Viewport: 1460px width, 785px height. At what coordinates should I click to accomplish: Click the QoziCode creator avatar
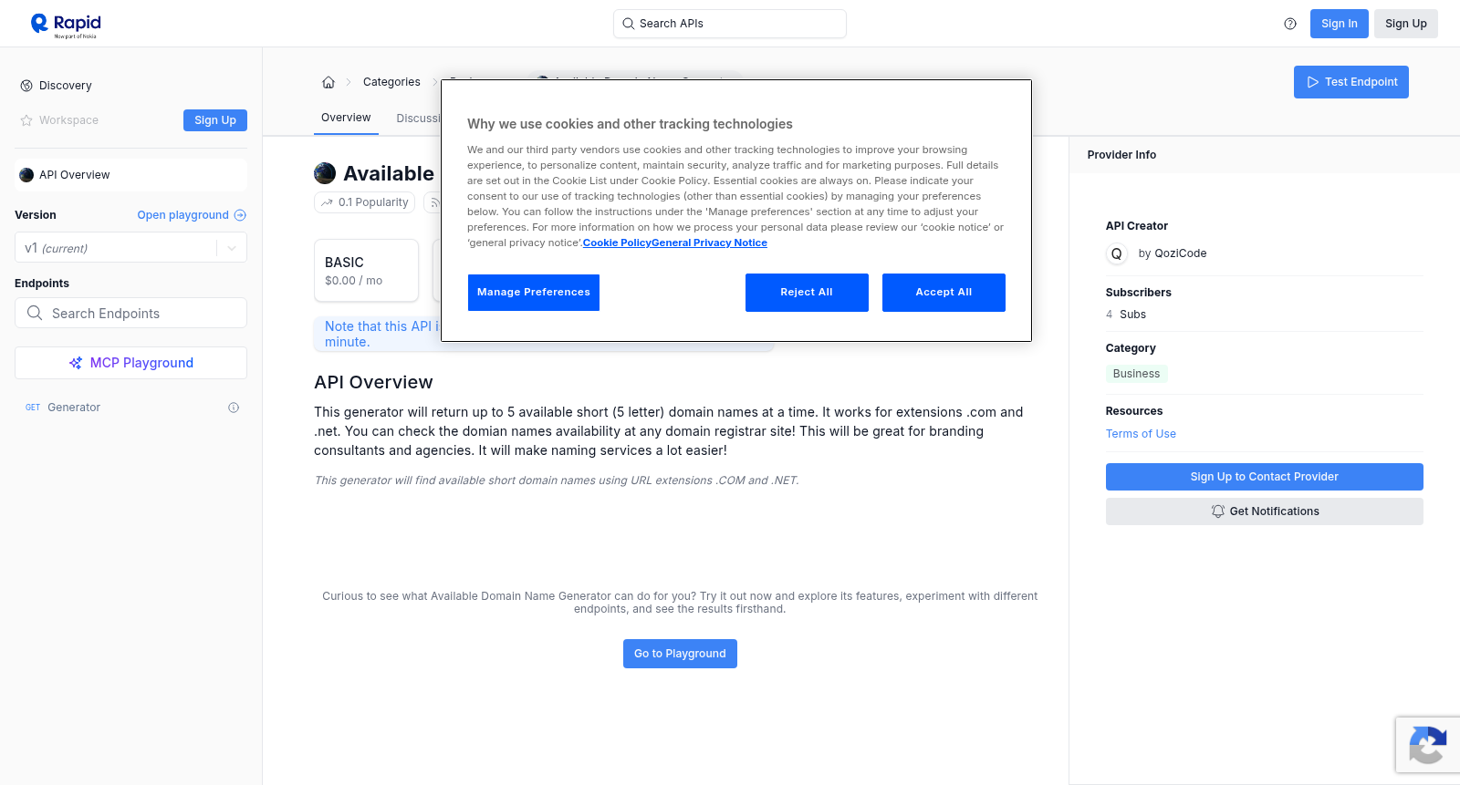[1117, 253]
